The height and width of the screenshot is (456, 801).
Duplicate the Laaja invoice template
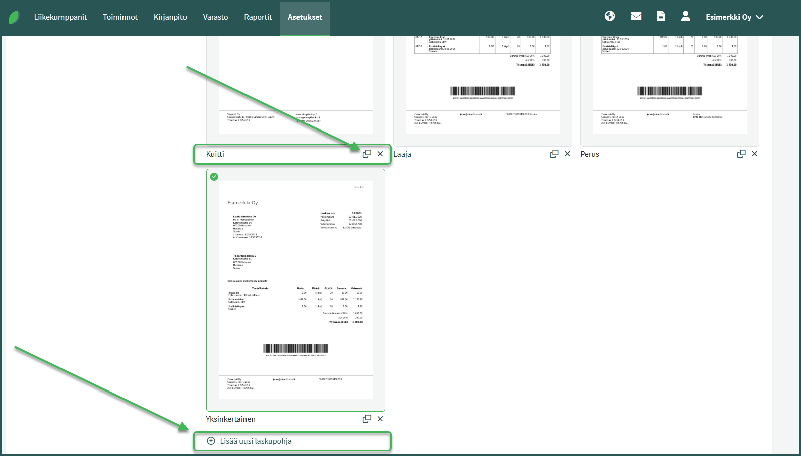click(x=554, y=154)
